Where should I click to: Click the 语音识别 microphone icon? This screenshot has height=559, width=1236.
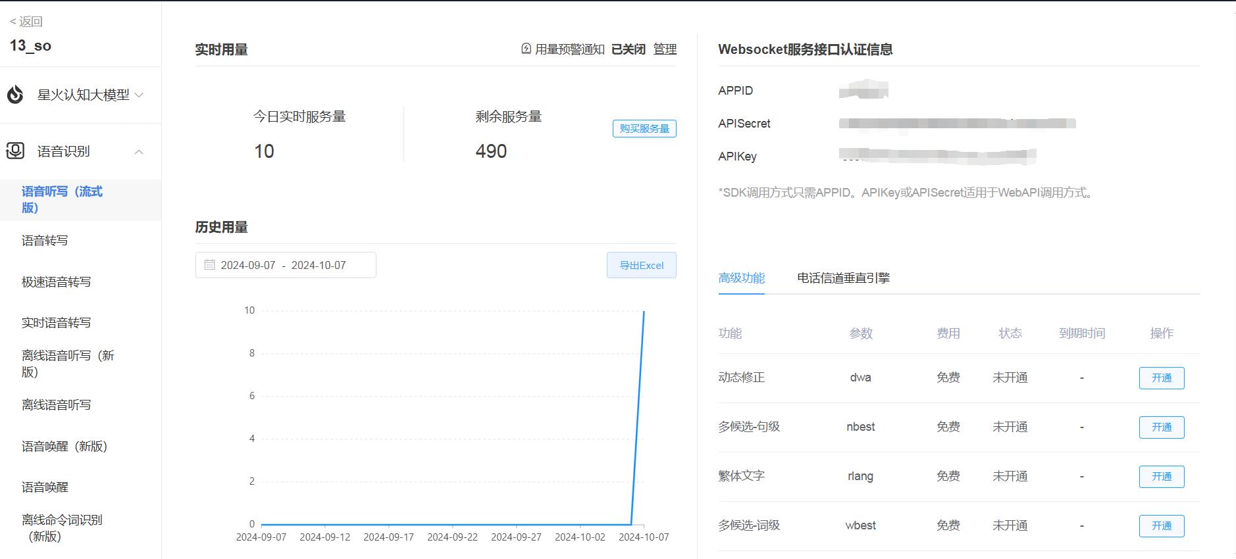(x=15, y=151)
